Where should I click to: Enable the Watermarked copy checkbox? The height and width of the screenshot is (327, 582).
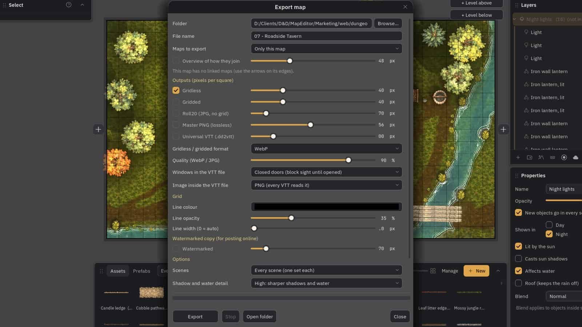(x=176, y=249)
